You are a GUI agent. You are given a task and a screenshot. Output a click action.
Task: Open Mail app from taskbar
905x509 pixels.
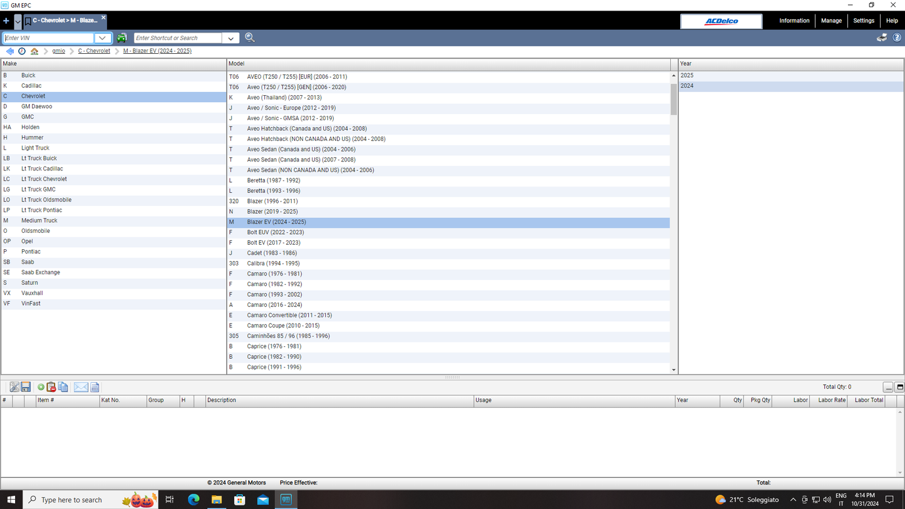point(263,500)
